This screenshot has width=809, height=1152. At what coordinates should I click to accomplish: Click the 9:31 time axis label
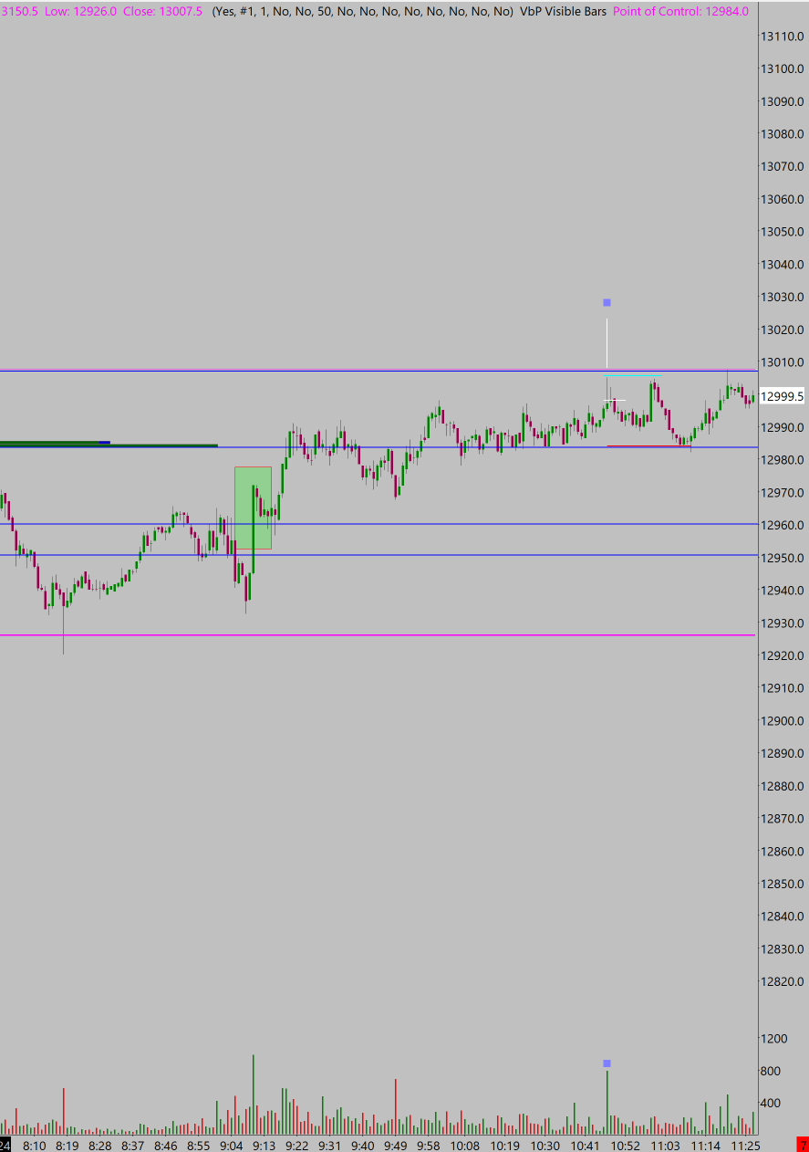[330, 1145]
